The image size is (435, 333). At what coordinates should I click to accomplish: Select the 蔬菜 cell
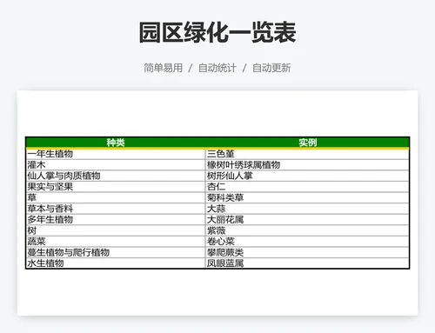pos(116,242)
